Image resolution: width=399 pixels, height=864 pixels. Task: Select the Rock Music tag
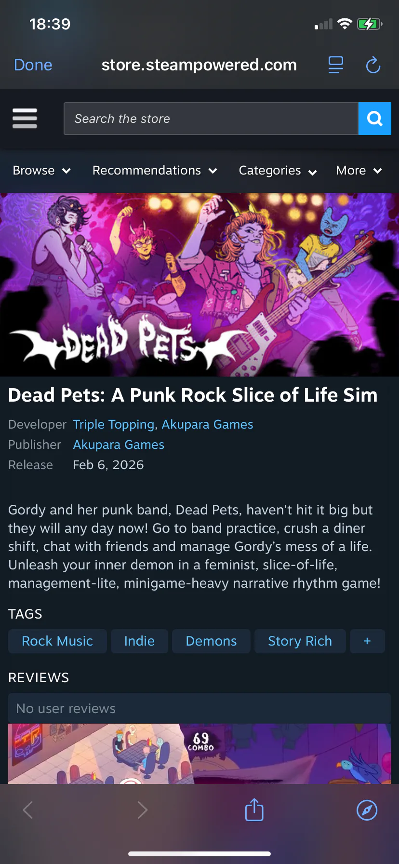[x=57, y=641]
